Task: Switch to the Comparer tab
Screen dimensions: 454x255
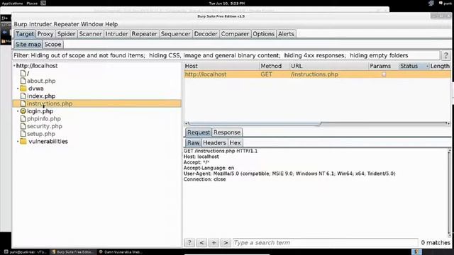Action: (235, 34)
